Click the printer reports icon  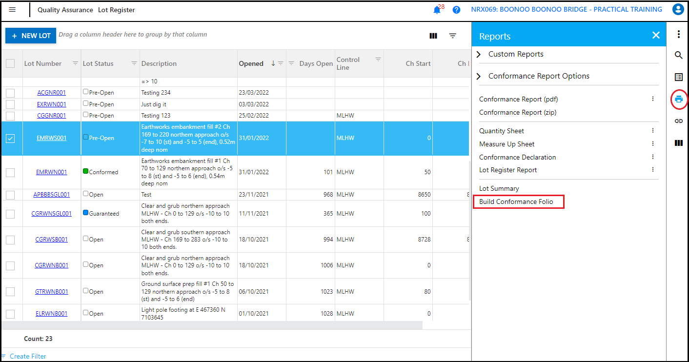point(679,100)
